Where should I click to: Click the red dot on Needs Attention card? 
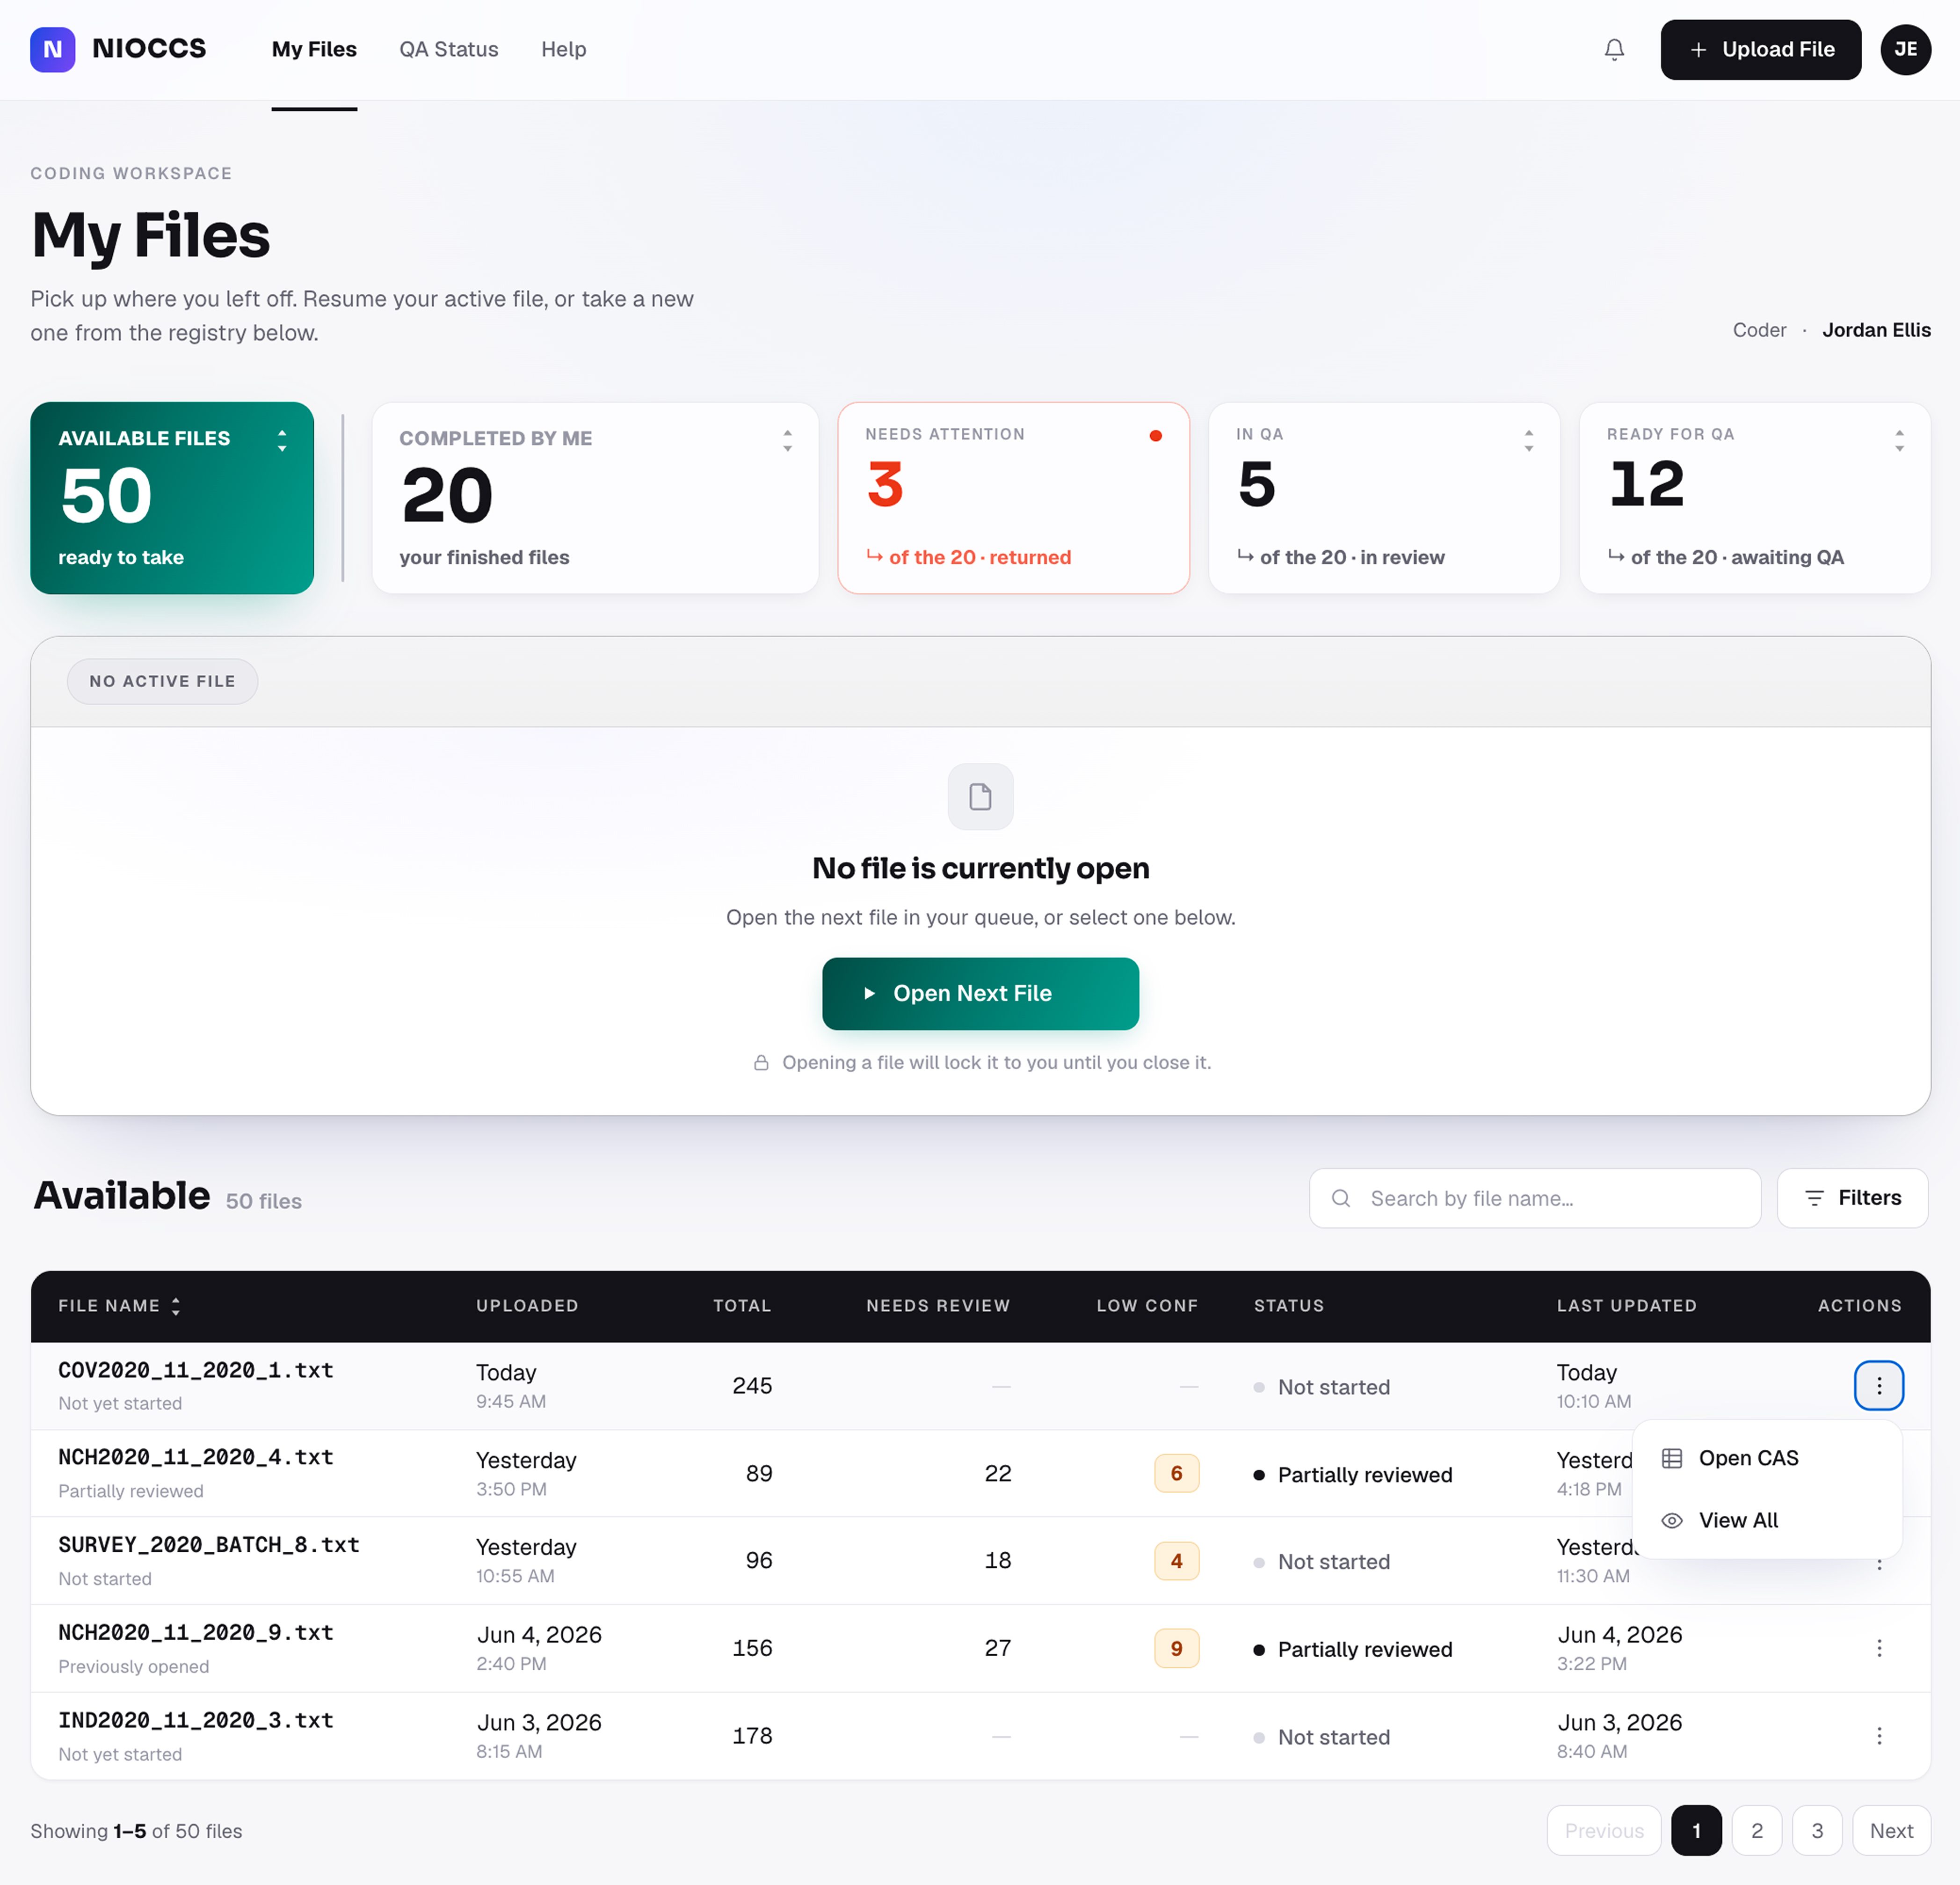pos(1155,435)
